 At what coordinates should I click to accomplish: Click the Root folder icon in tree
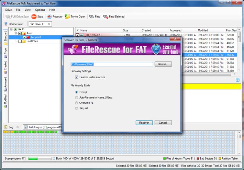click(24, 33)
